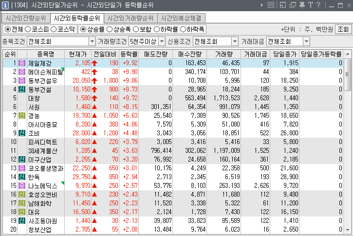
Task: Sort by the 종목명 column header
Action: click(46, 54)
